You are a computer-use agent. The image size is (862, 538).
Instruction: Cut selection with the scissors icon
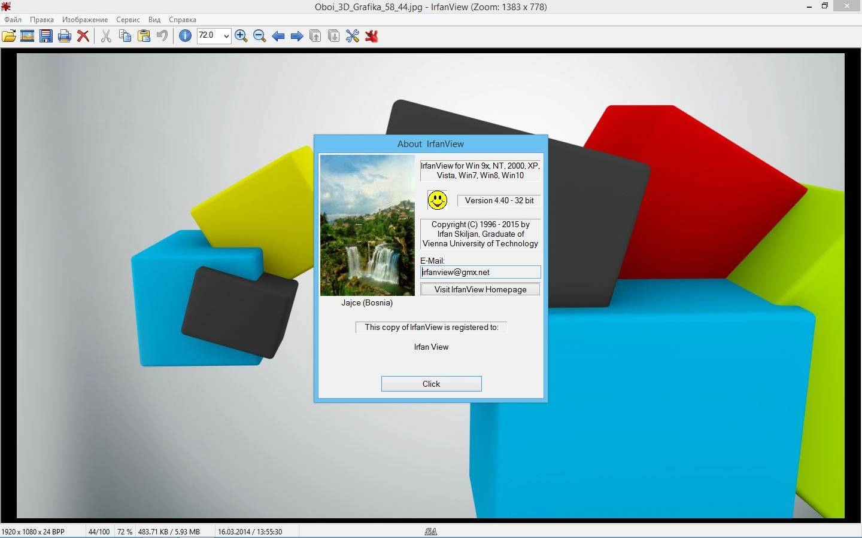coord(106,36)
